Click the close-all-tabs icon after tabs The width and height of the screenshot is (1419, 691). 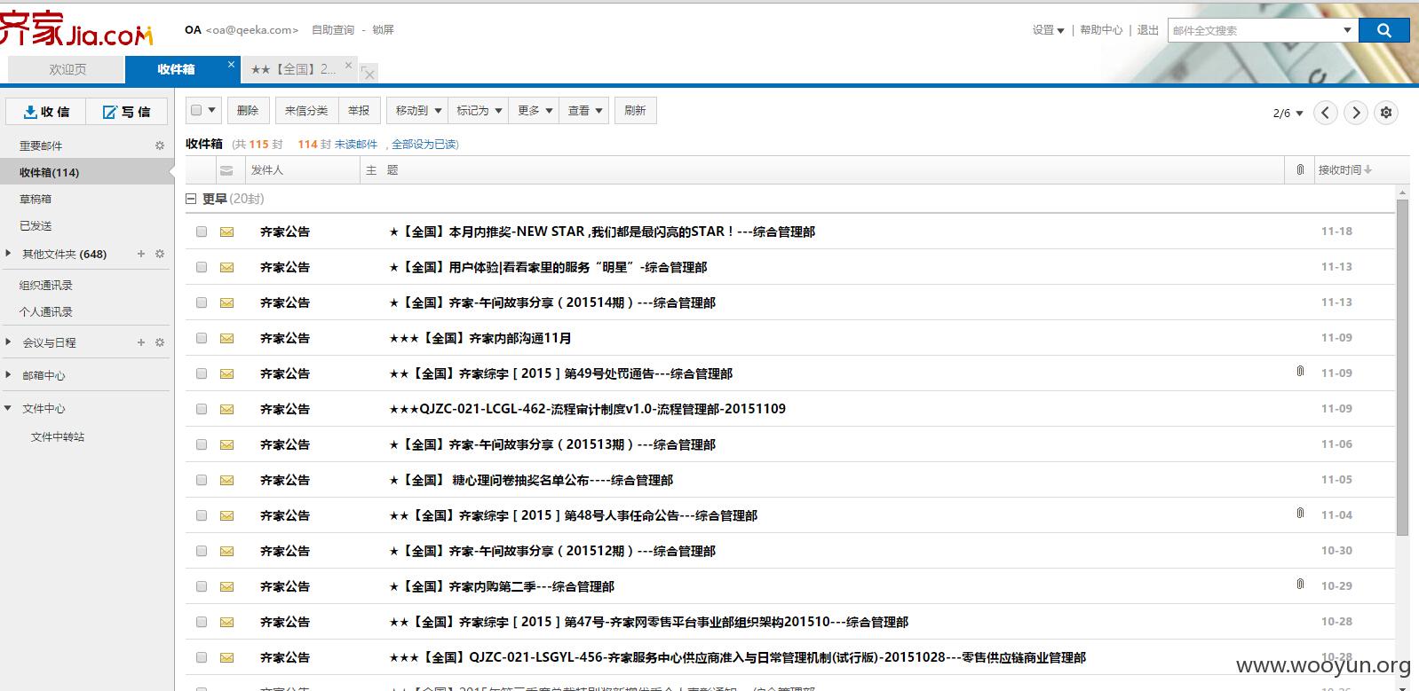[x=369, y=73]
